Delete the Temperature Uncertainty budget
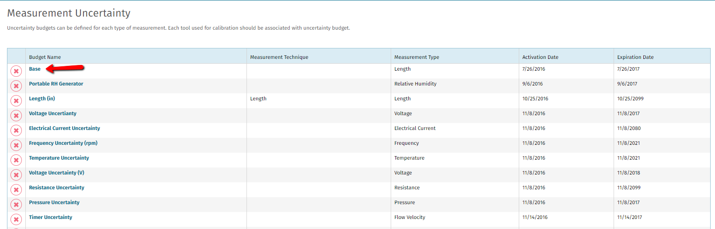Screen dimensions: 715x229 [16, 160]
